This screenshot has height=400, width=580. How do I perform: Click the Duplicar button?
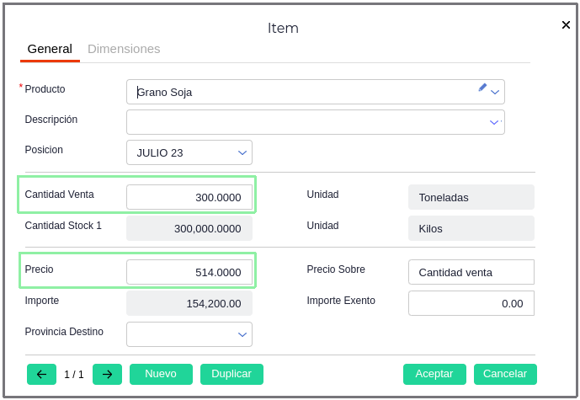(231, 374)
